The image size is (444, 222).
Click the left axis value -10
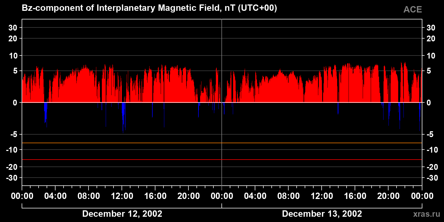(12, 150)
